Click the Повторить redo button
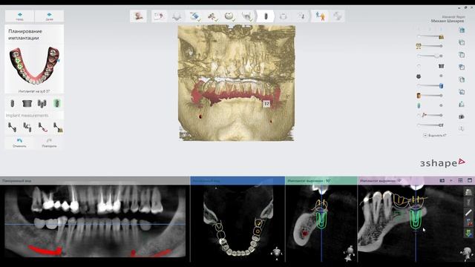The width and height of the screenshot is (475, 267). click(x=49, y=143)
